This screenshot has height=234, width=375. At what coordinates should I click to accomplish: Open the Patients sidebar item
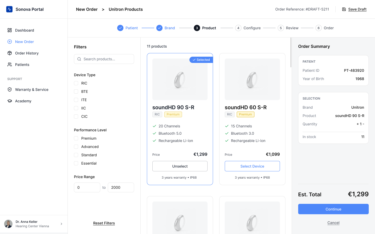34,64
